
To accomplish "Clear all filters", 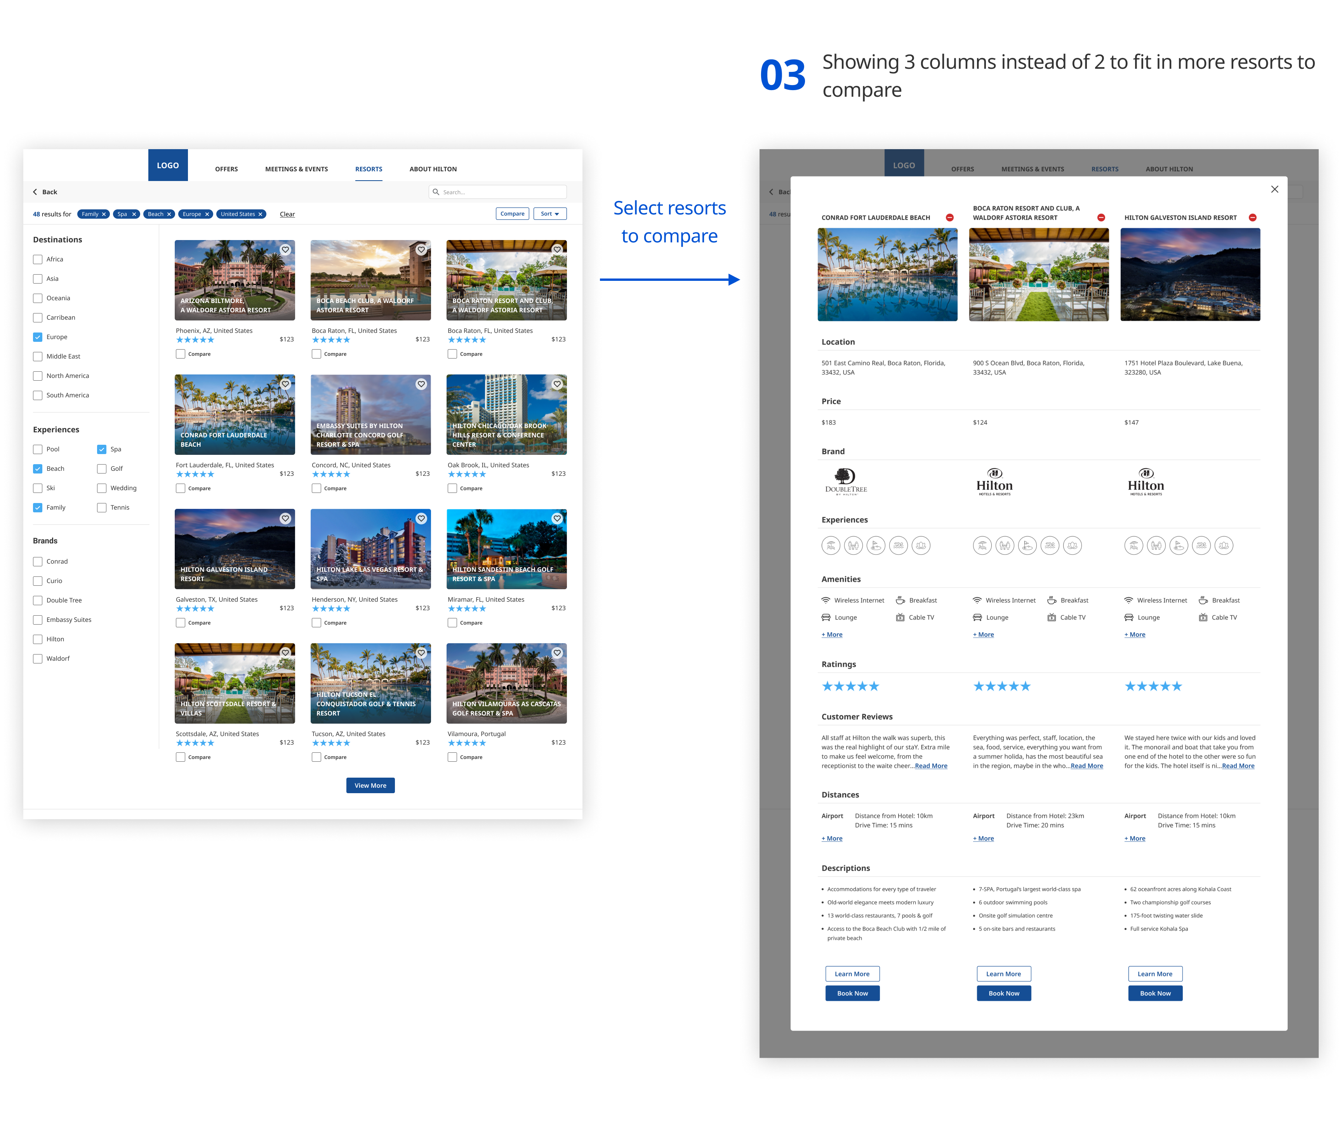I will [x=287, y=214].
